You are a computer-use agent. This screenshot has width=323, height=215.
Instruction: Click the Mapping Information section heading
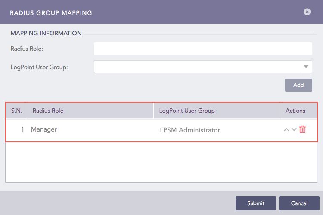pos(46,33)
